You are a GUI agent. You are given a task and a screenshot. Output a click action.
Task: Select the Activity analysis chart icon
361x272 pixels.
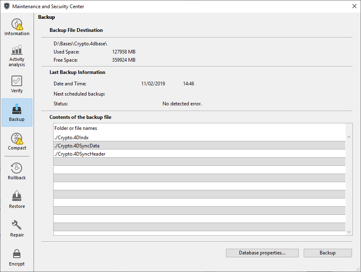(x=17, y=51)
